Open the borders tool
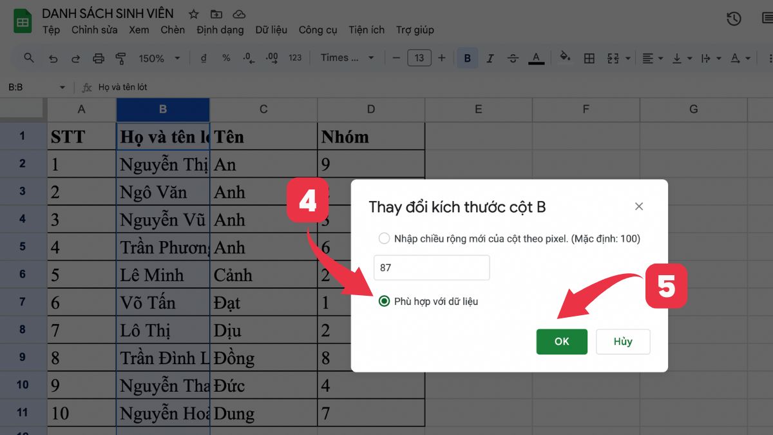773x435 pixels. [x=589, y=58]
